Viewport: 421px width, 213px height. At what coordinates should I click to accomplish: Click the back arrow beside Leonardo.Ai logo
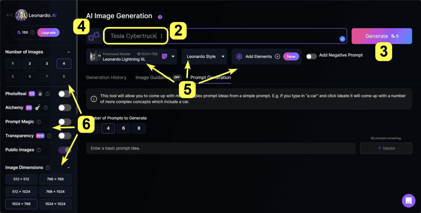(x=9, y=15)
